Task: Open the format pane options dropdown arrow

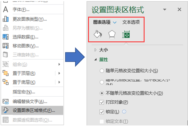Action: point(164,10)
